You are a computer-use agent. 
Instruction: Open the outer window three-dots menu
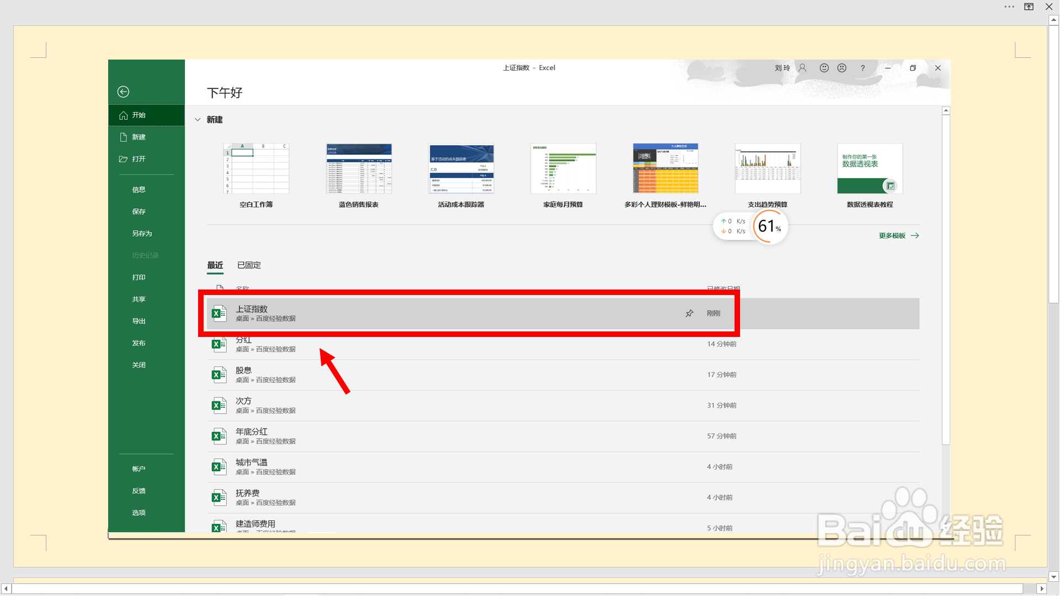(x=1014, y=7)
